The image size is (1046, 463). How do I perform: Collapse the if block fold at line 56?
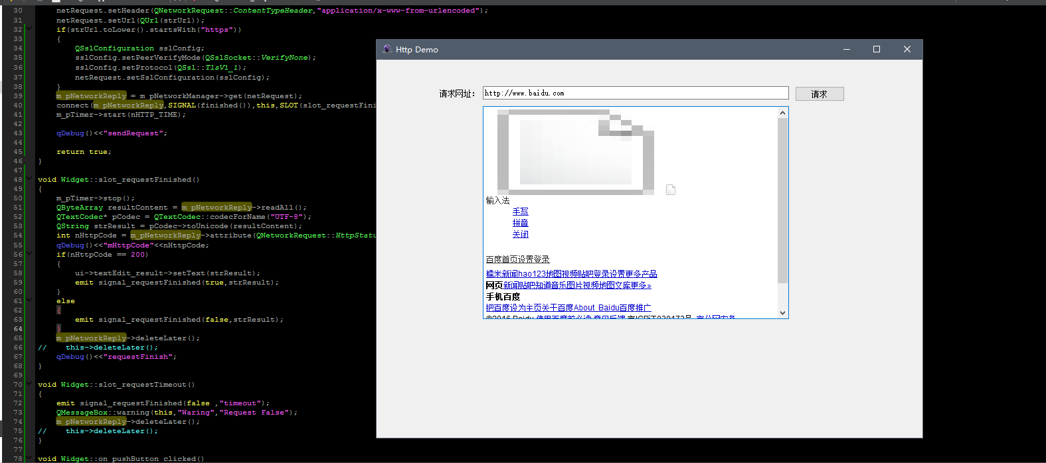[29, 254]
